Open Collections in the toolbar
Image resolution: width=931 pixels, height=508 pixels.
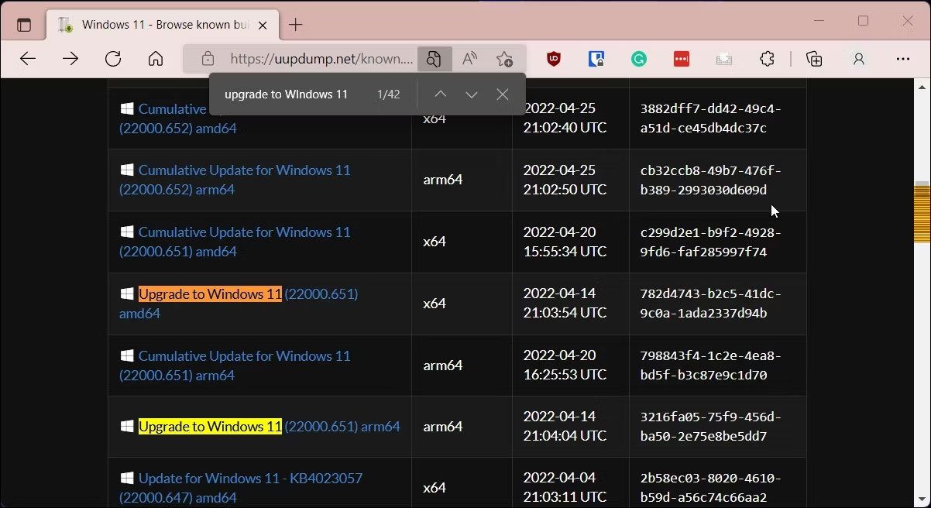(814, 58)
